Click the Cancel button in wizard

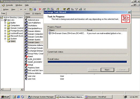[x=122, y=70]
